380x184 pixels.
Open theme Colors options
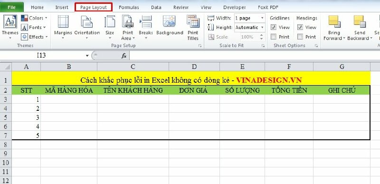34,18
